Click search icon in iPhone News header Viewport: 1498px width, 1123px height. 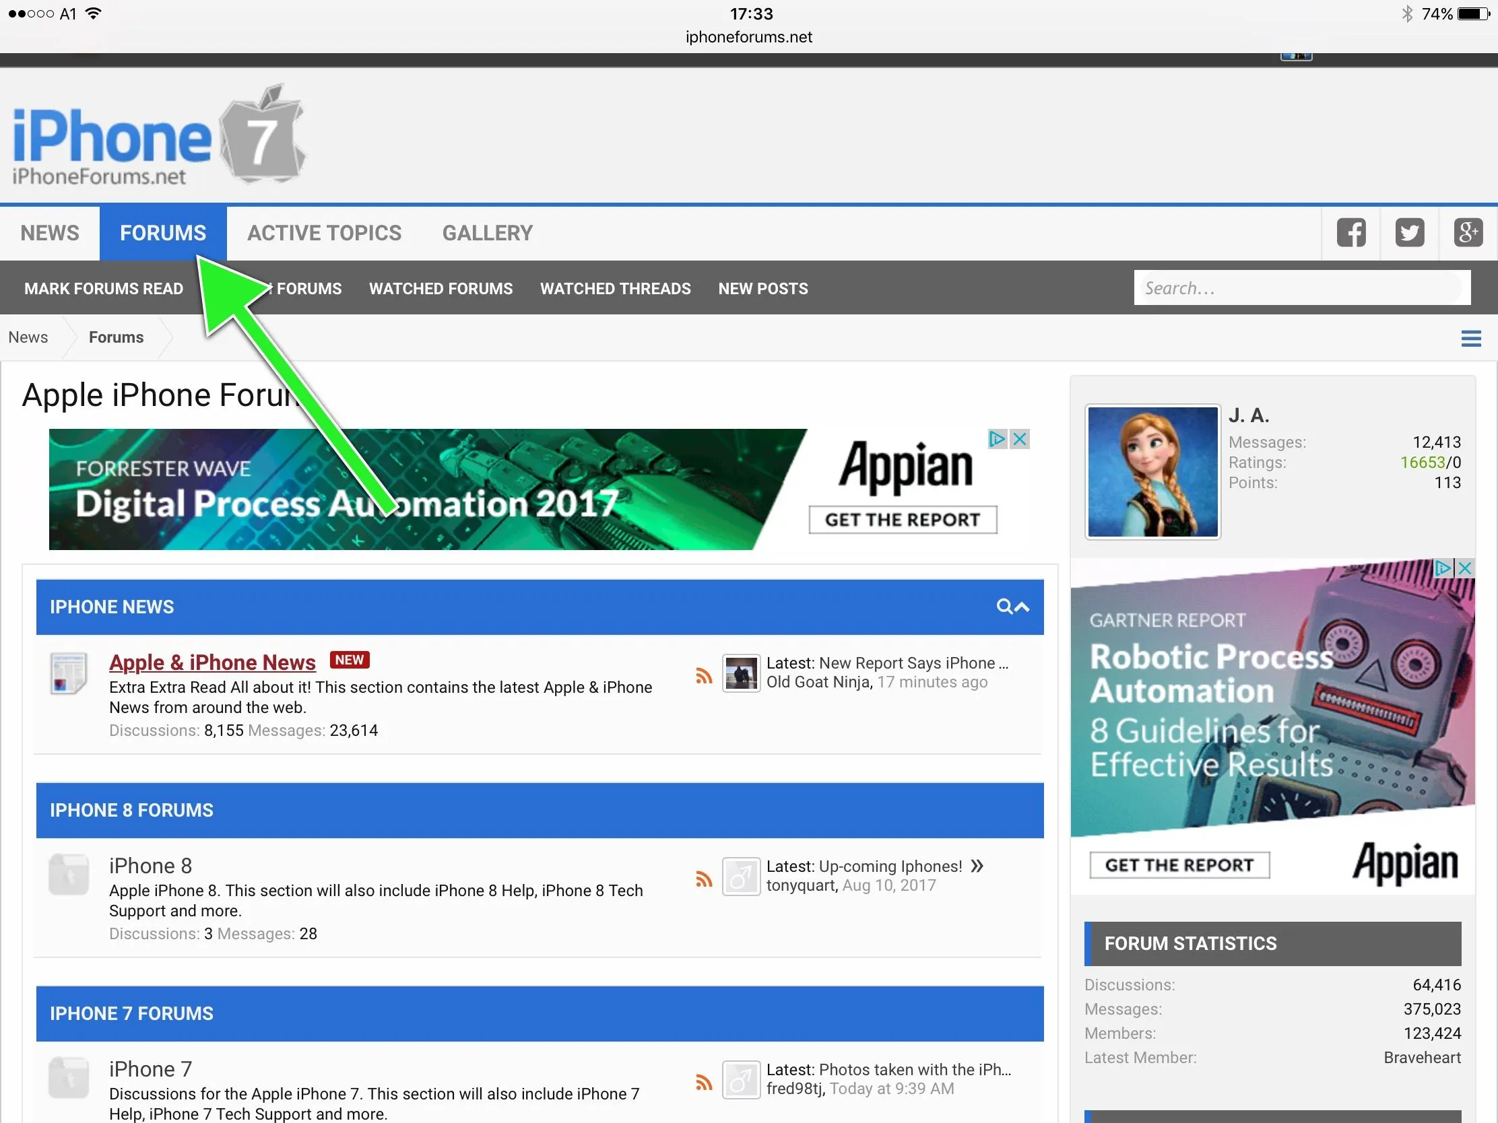tap(1004, 607)
